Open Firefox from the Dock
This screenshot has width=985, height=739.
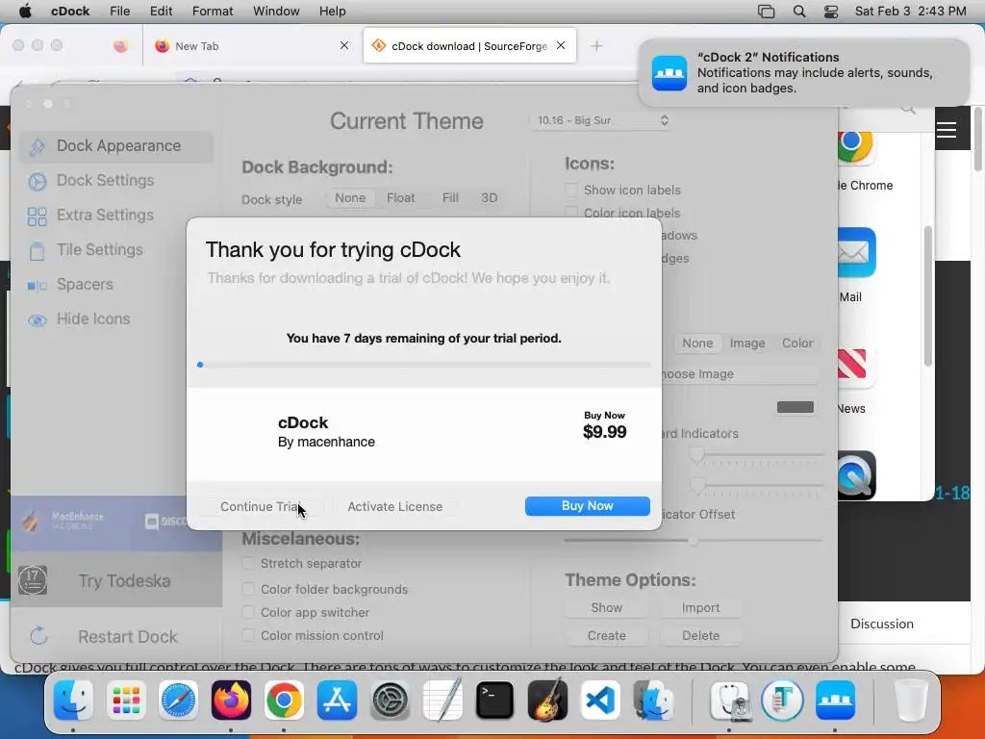[231, 701]
